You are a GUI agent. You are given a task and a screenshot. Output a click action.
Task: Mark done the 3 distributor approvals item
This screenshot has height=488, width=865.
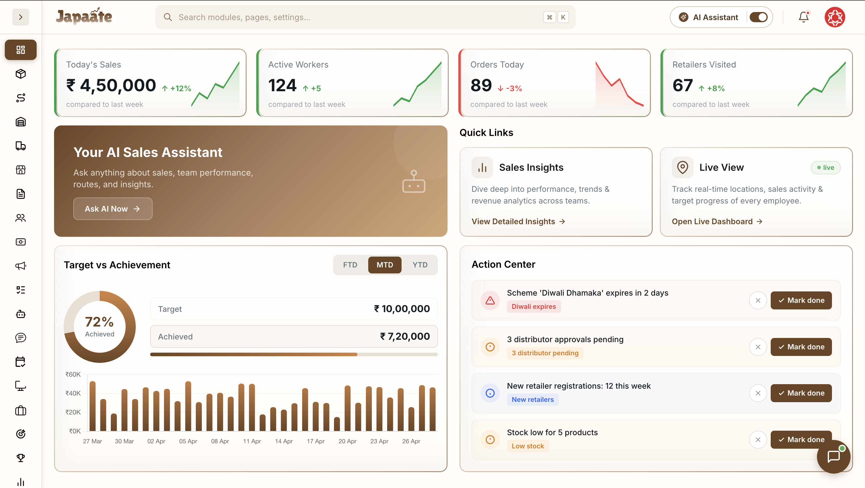pyautogui.click(x=801, y=347)
